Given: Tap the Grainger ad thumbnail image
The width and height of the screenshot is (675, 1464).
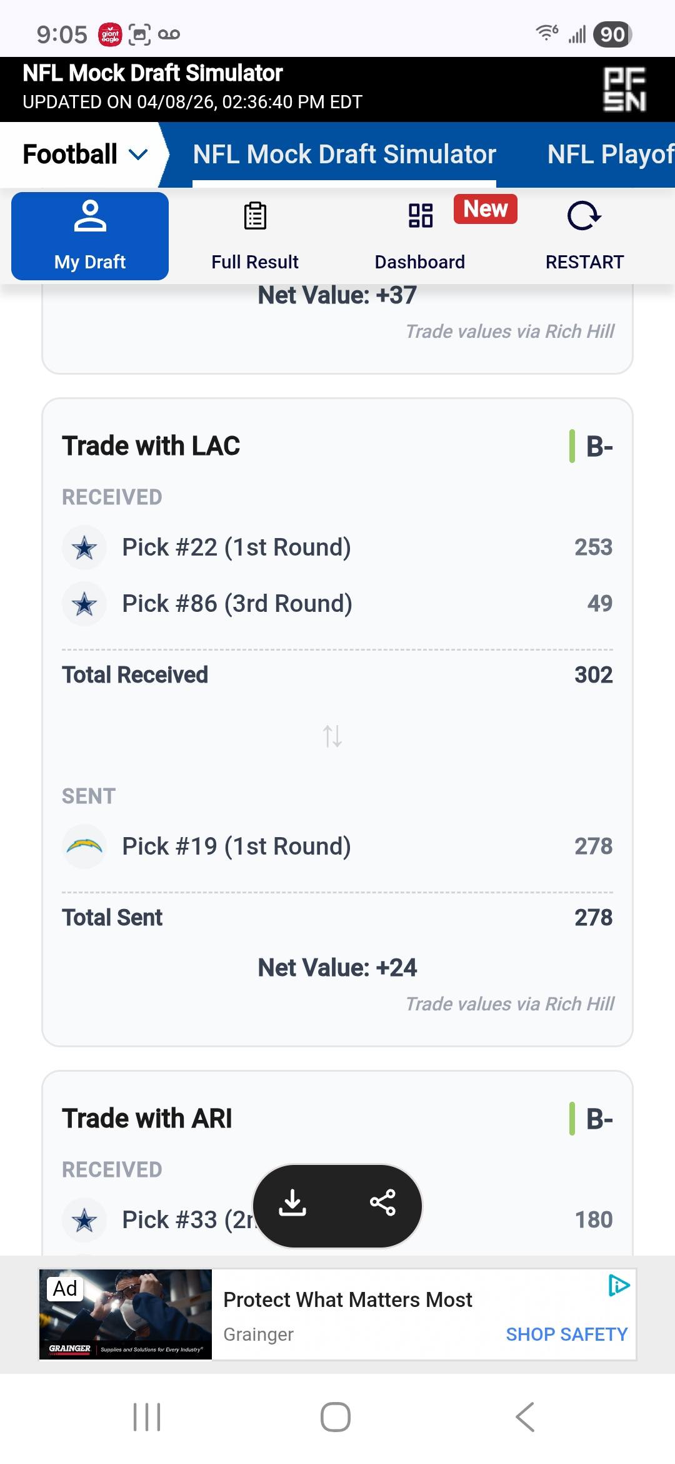Looking at the screenshot, I should tap(126, 1314).
